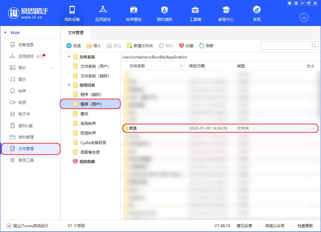
Task: Open the download manager circle icon
Action: (x=304, y=17)
